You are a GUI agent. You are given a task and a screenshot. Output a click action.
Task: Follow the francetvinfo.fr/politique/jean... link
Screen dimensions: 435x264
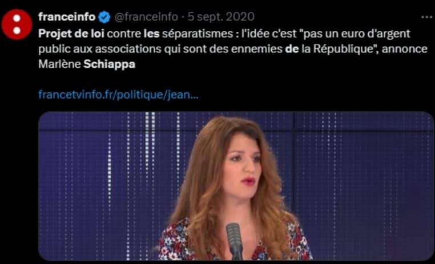(118, 95)
